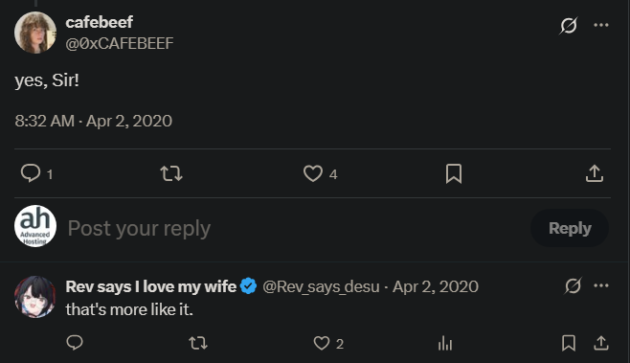
Task: Click the Reply button
Action: tap(570, 228)
